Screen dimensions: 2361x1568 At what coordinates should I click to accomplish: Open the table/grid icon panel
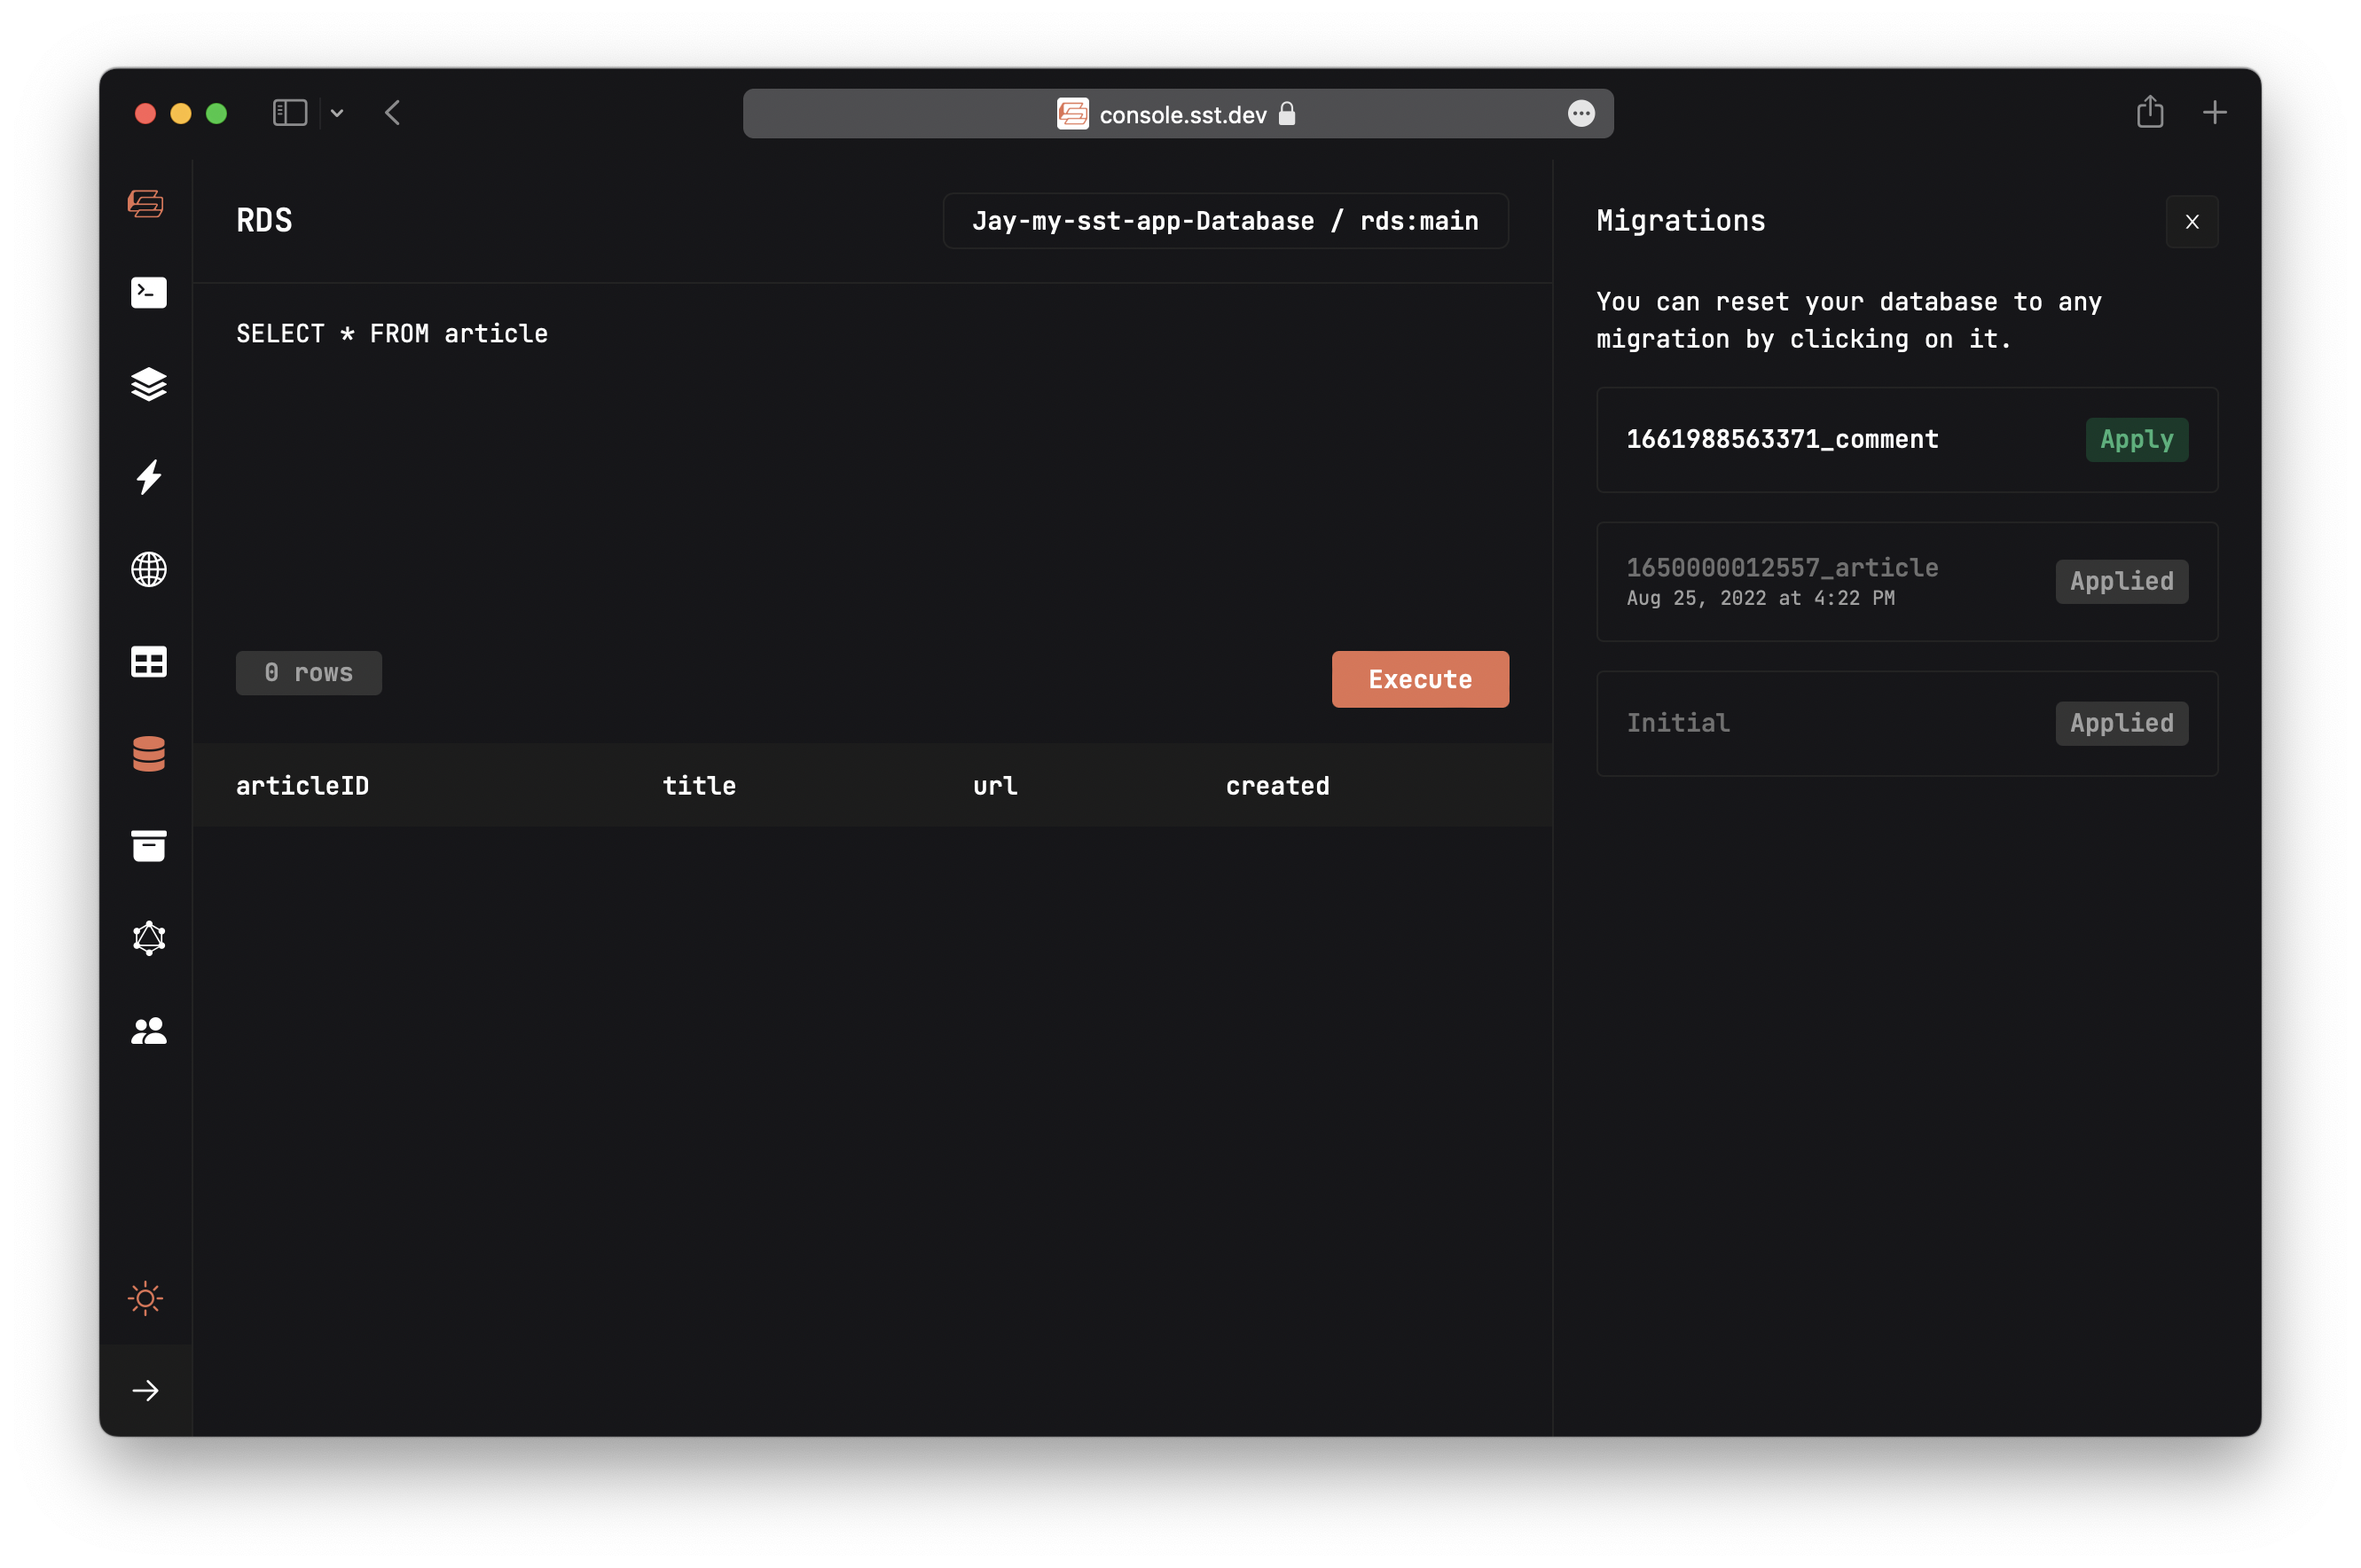tap(147, 662)
